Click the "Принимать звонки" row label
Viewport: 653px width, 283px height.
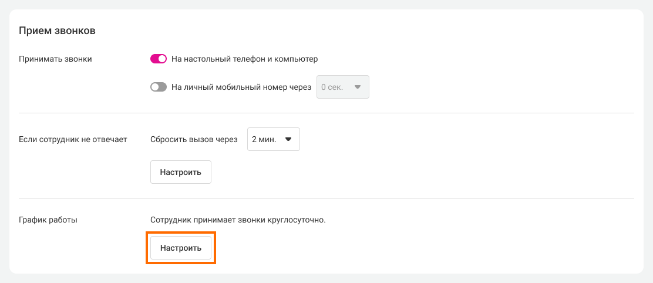(55, 59)
